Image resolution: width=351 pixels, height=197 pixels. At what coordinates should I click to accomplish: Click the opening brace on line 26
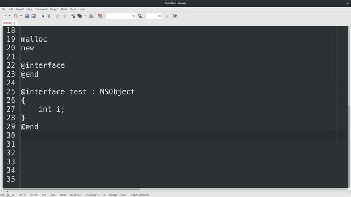(23, 101)
